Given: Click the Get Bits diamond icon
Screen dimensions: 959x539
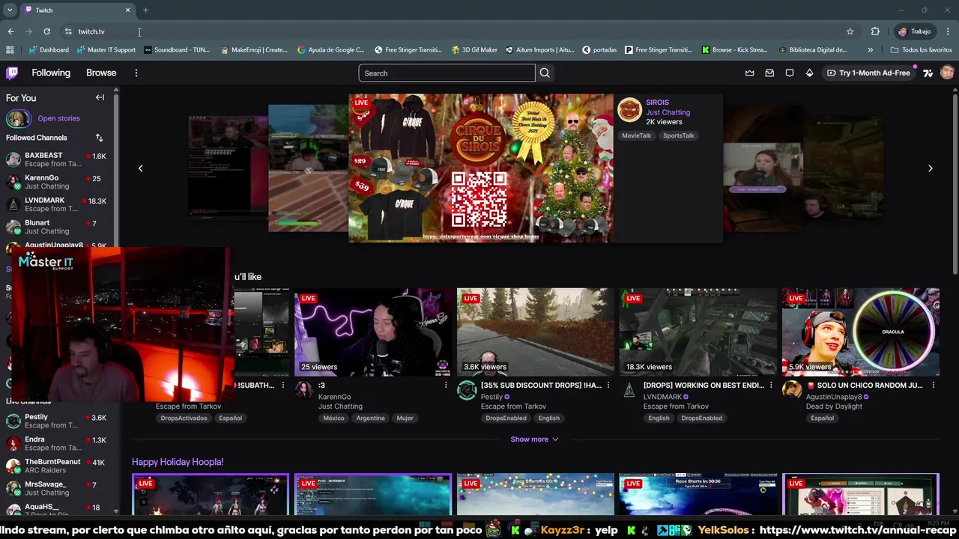Looking at the screenshot, I should click(x=809, y=73).
